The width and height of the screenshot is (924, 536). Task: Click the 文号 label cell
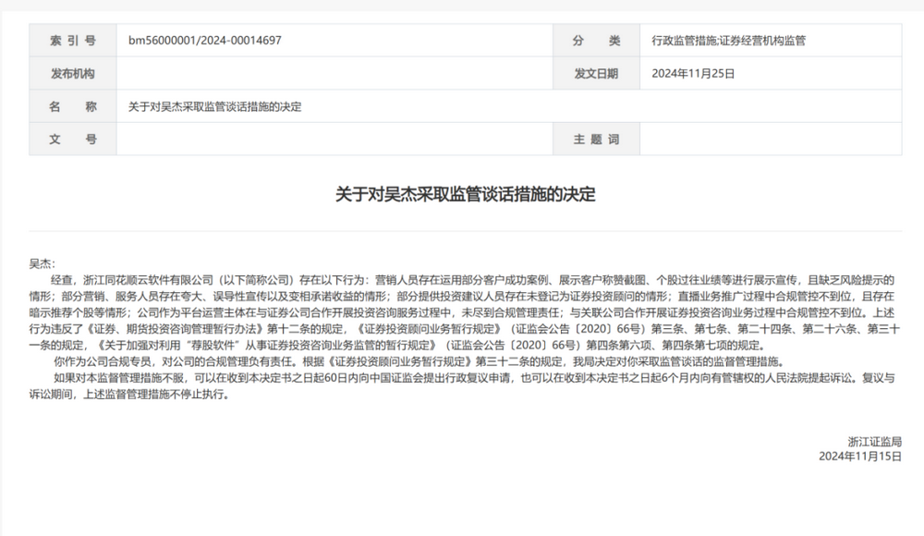[x=72, y=140]
